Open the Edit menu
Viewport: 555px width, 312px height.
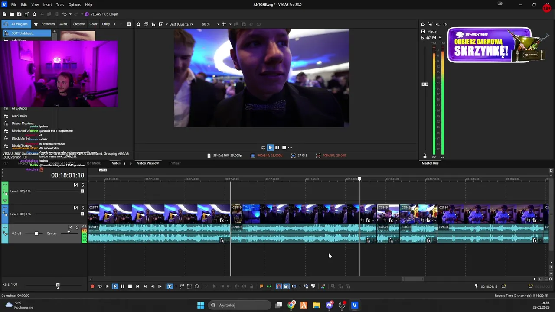click(x=24, y=4)
